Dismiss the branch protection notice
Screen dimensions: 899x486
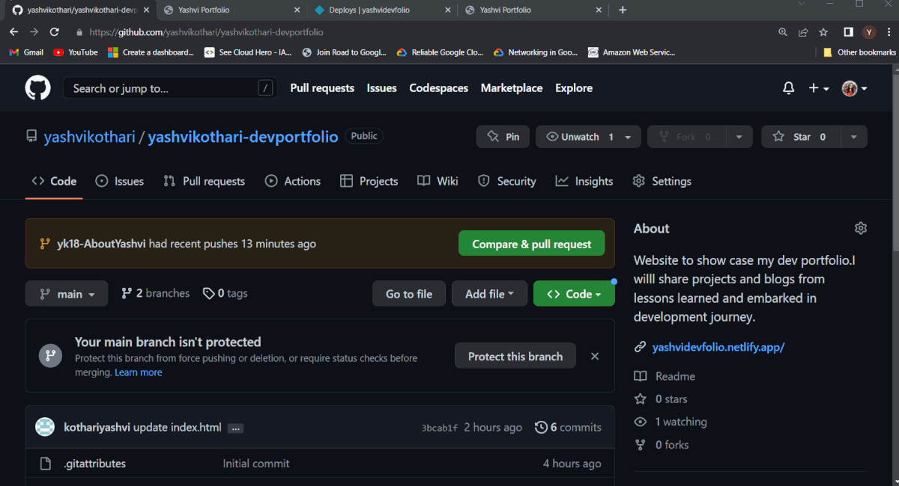(x=595, y=357)
